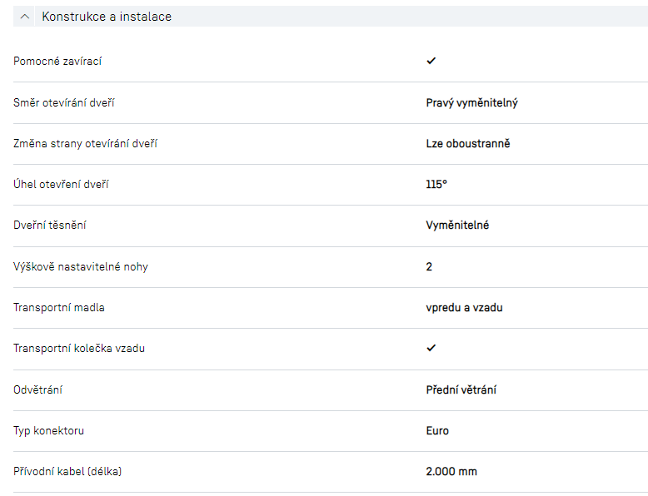648x496 pixels.
Task: Select the Pomocné zavírací label
Action: click(x=57, y=62)
